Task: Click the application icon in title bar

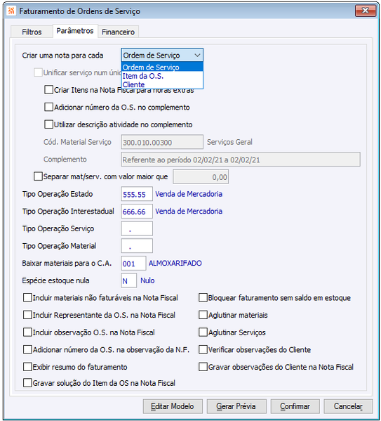Action: click(x=11, y=11)
